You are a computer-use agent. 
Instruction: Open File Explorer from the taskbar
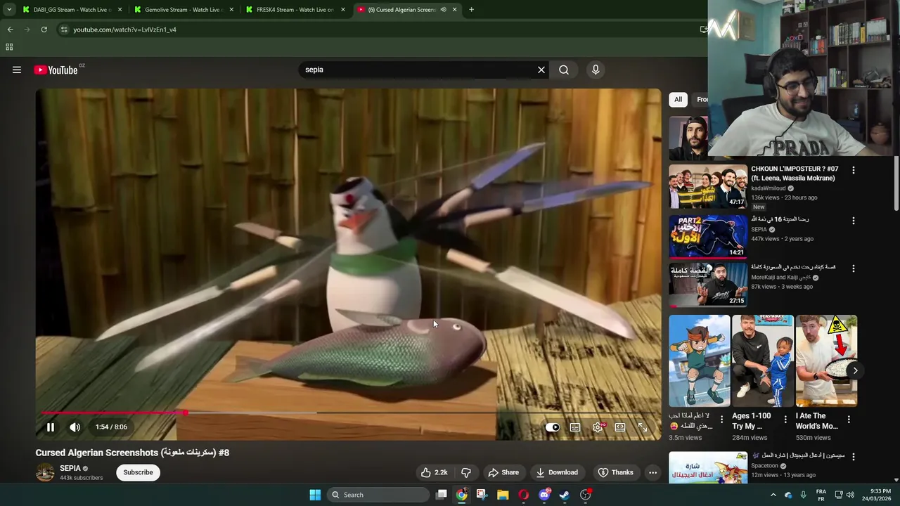point(503,495)
